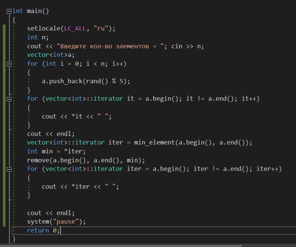The width and height of the screenshot is (296, 247).
Task: Fold the for loop that prints *iter
Action: 9,169
